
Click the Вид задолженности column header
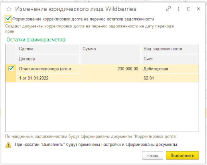[170, 49]
